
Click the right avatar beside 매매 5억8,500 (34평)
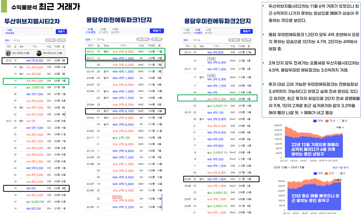pos(39,53)
